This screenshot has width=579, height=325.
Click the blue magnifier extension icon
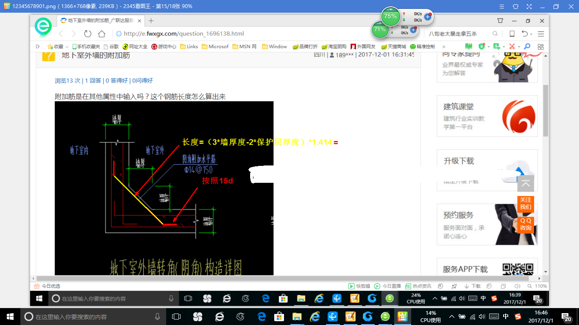coord(527,46)
